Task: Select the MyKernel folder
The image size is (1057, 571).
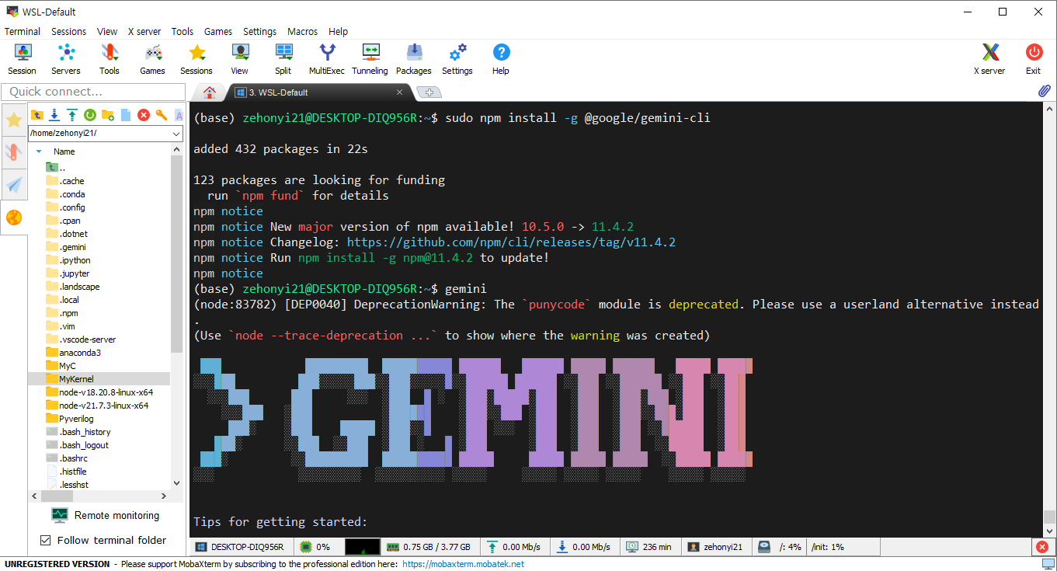Action: pyautogui.click(x=76, y=379)
